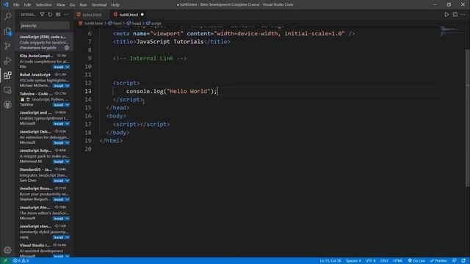Refresh the extensions list
Viewport: 470px width, 264px height.
(50, 15)
